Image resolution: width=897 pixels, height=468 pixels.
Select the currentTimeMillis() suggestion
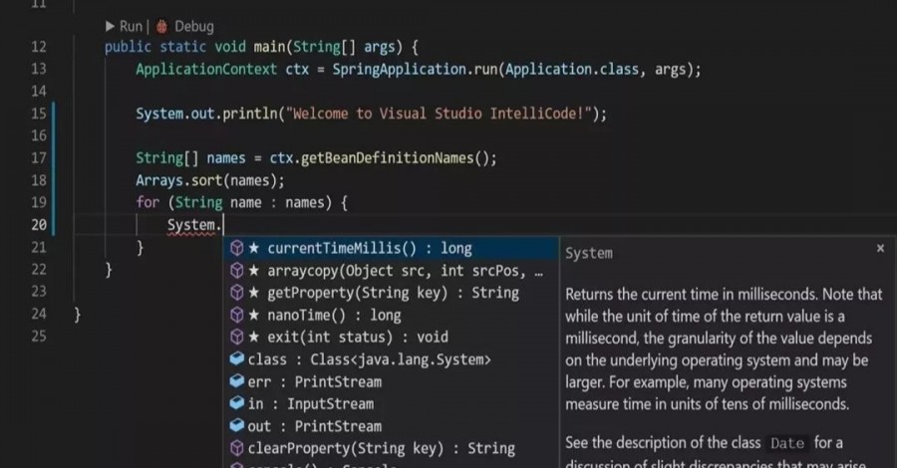(390, 248)
